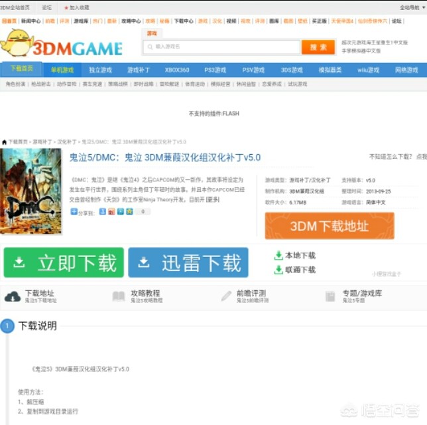
Task: Click the orange 搜索 button
Action: (318, 47)
